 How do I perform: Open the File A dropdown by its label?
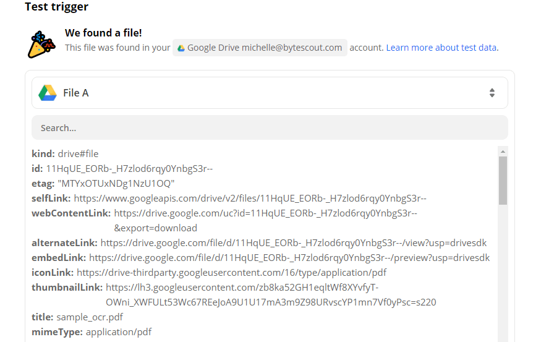75,93
